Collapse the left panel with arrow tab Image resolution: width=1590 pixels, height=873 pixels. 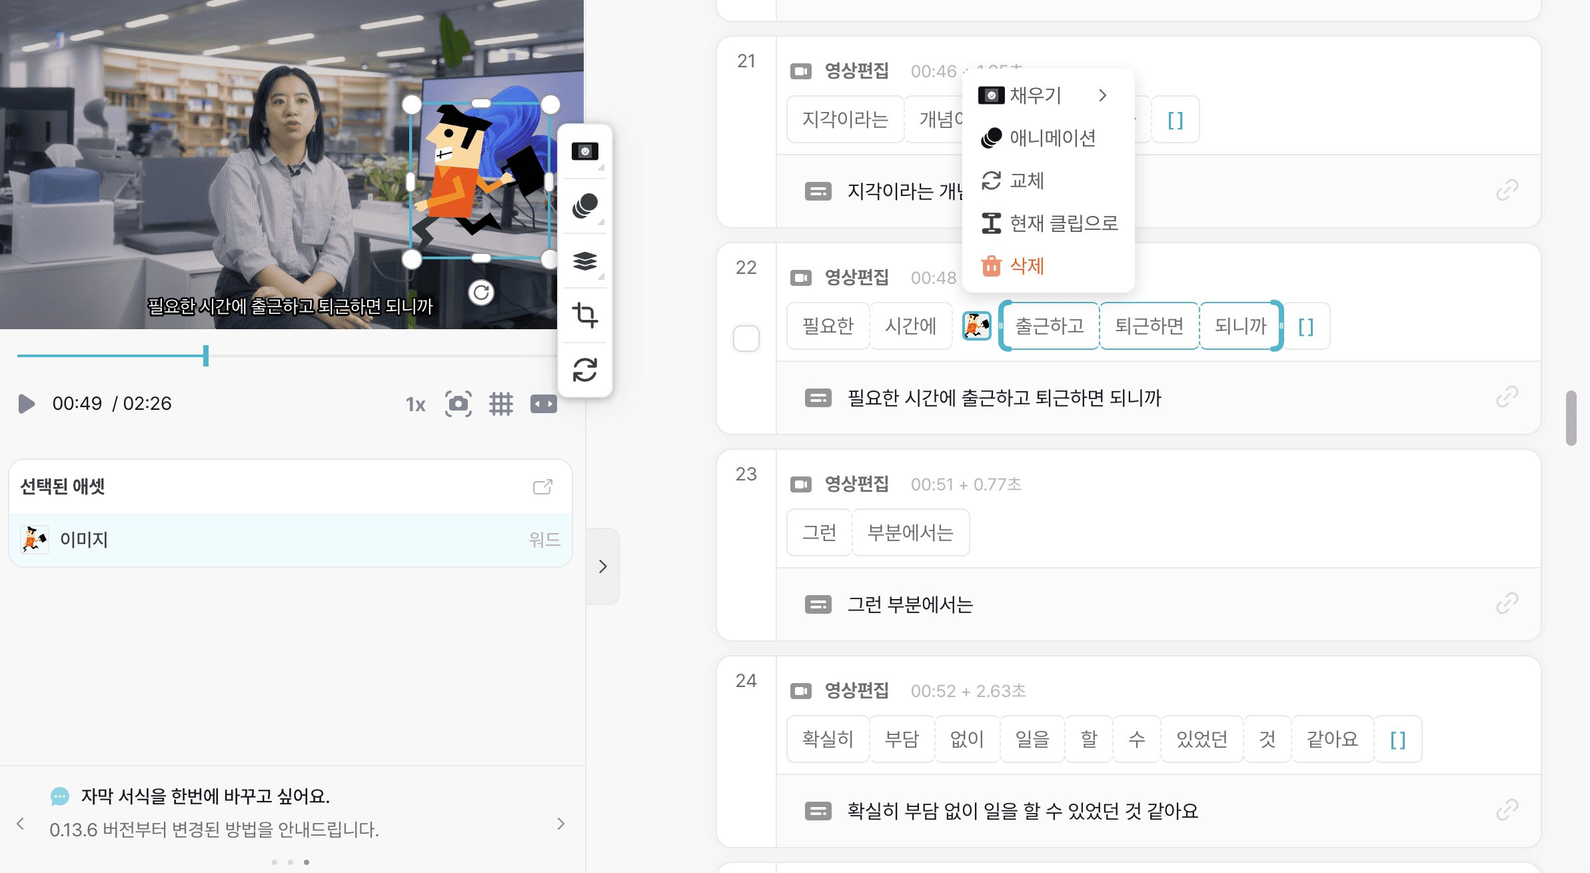[x=602, y=566]
